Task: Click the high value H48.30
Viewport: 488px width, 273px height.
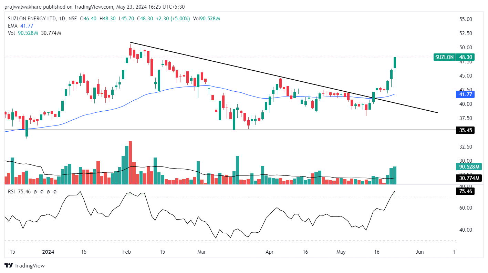Action: tap(108, 19)
